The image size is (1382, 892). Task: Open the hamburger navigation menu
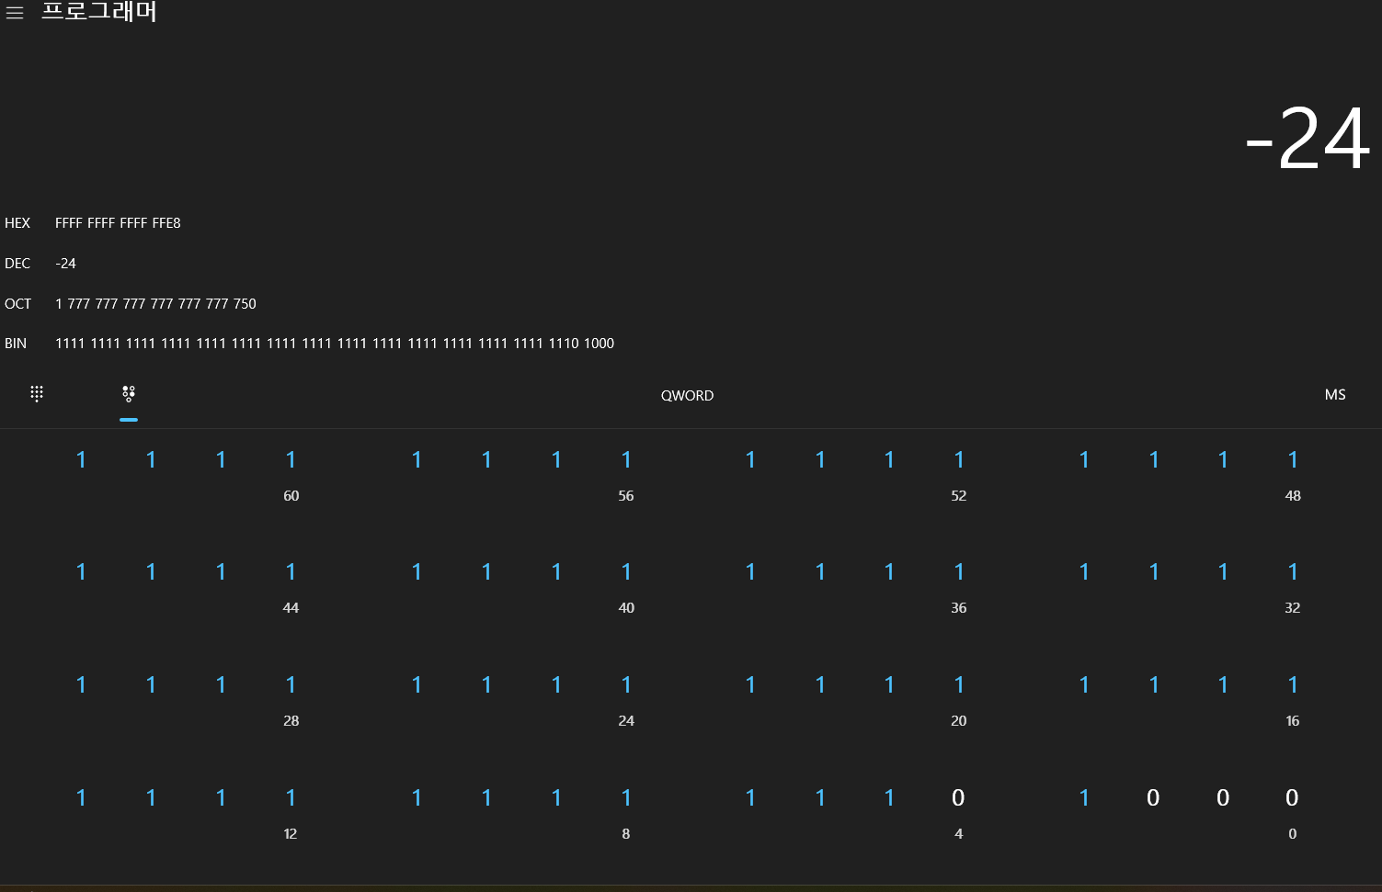click(15, 13)
